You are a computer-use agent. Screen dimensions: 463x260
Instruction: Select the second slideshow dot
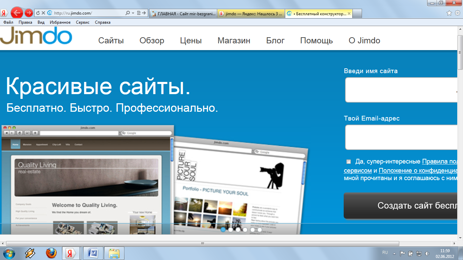point(230,230)
